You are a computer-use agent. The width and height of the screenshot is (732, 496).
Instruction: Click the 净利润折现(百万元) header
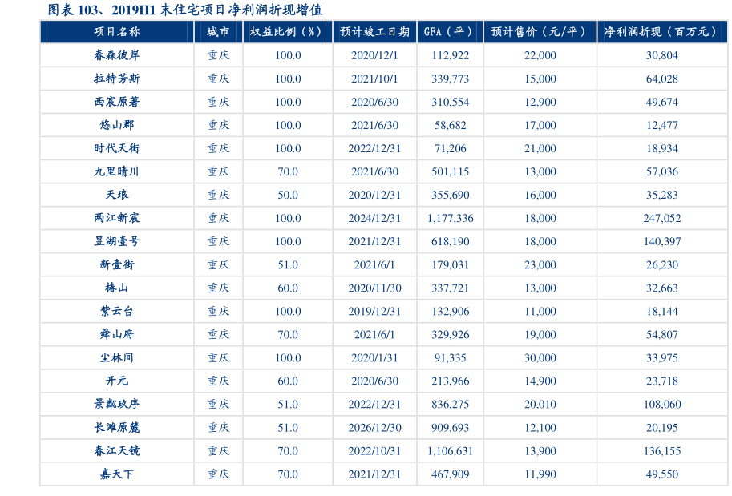(661, 32)
